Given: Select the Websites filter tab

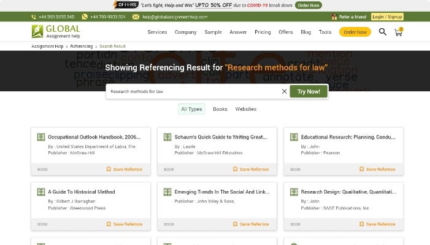Looking at the screenshot, I should point(246,109).
